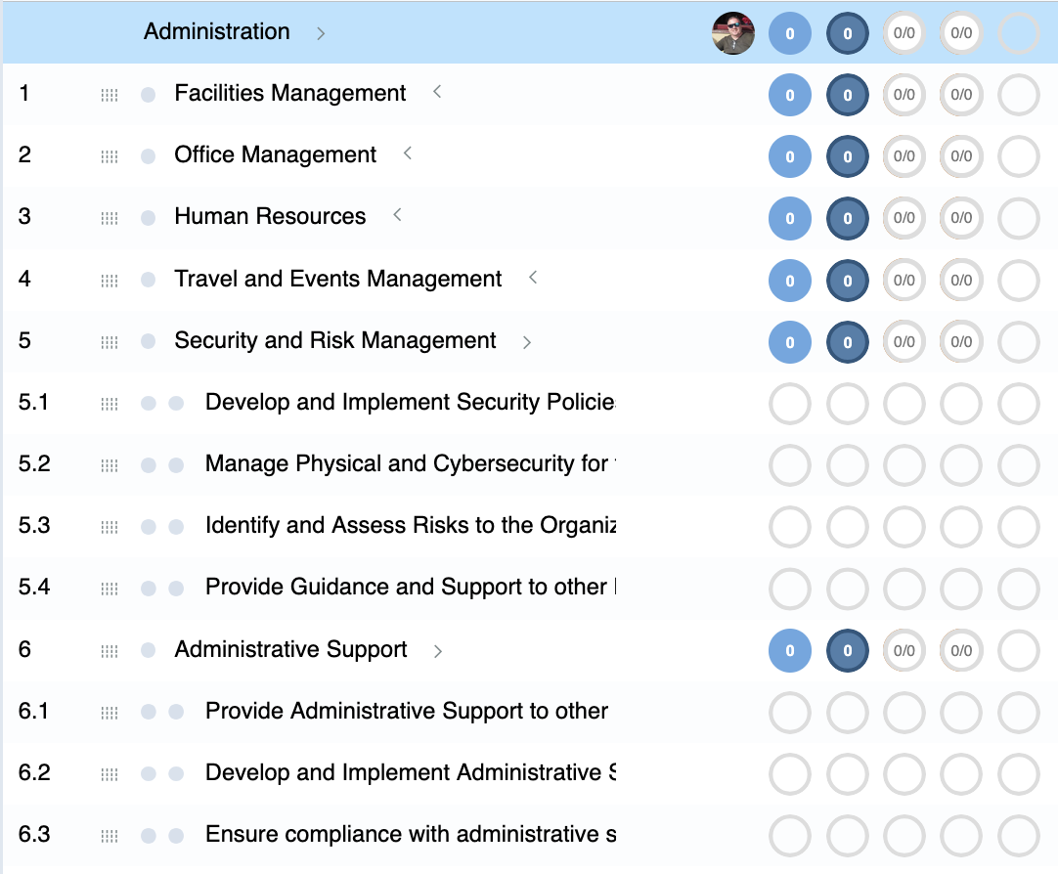Viewport: 1058px width, 874px height.
Task: Click the drag handle next to Administrative Support
Action: click(x=109, y=650)
